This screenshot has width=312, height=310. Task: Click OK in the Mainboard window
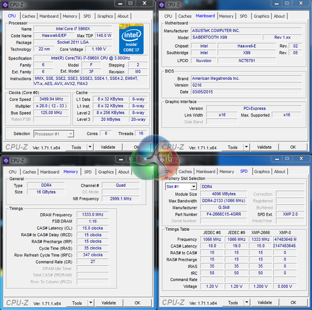[293, 147]
